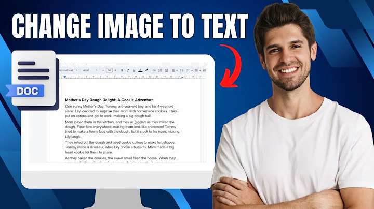Open the highlight color pen tool
374x209 pixels.
point(146,70)
